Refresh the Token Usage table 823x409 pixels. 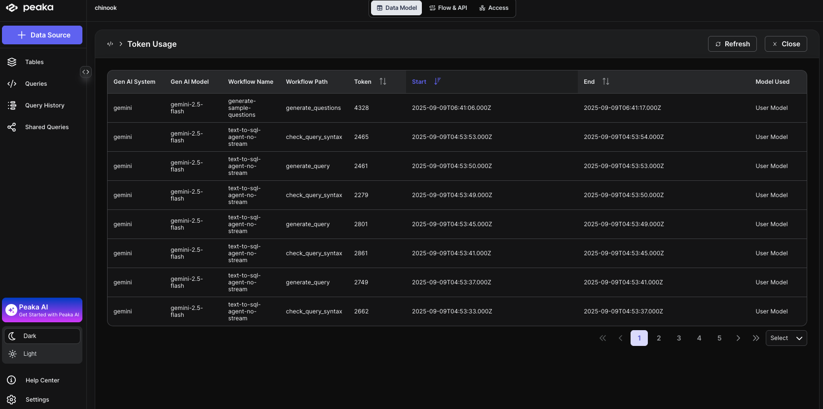pyautogui.click(x=732, y=44)
